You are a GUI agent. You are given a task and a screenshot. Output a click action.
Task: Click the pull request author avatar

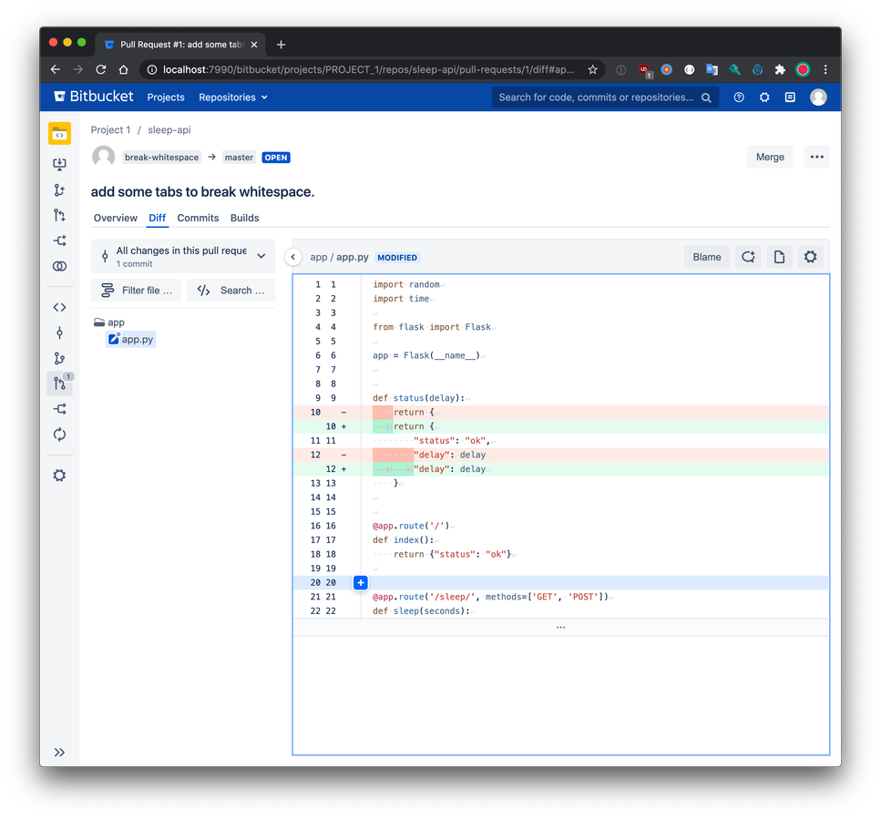coord(103,156)
